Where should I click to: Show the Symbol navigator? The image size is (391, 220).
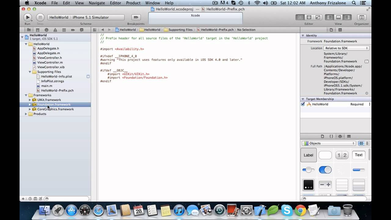tap(38, 30)
